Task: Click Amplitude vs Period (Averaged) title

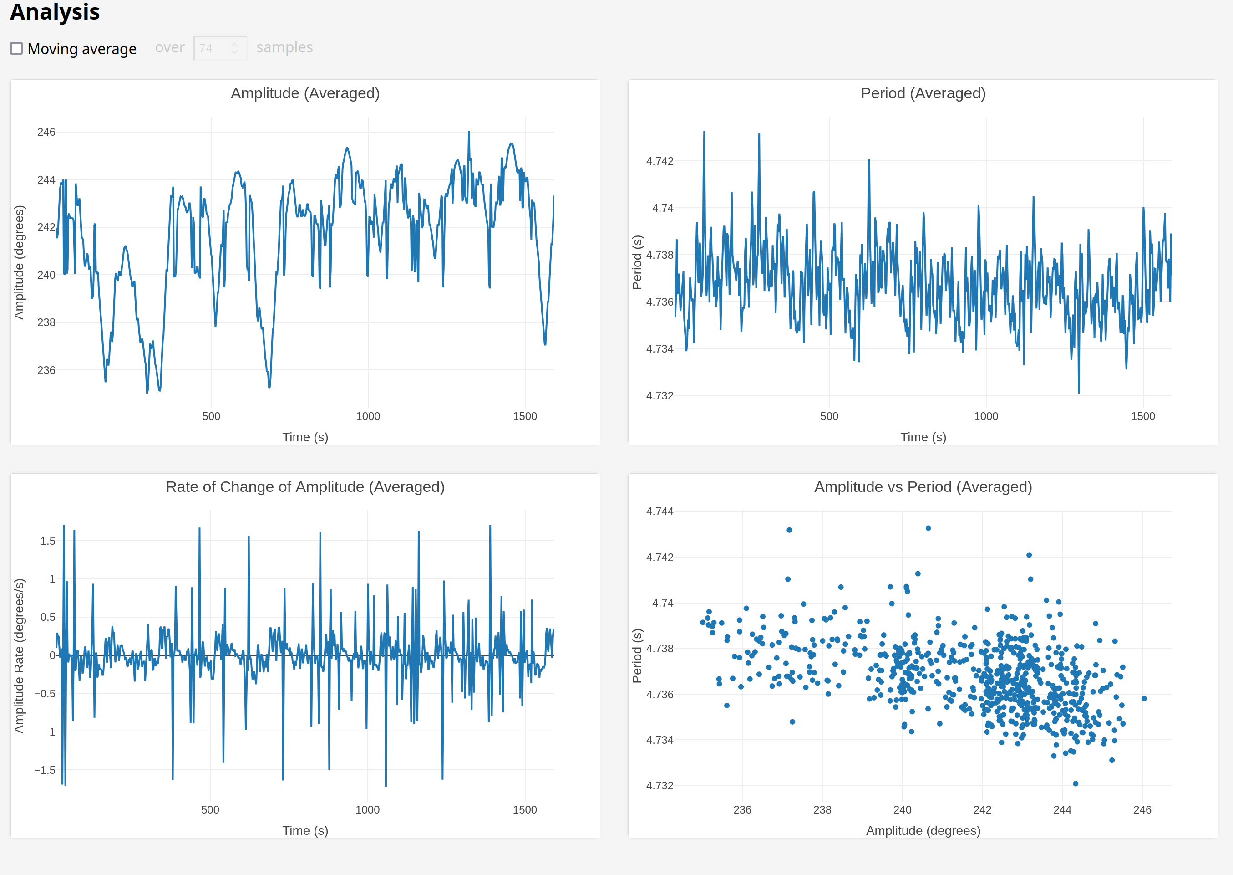Action: (x=923, y=486)
